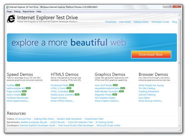Minimize the browser window
This screenshot has width=187, height=137.
point(165,7)
